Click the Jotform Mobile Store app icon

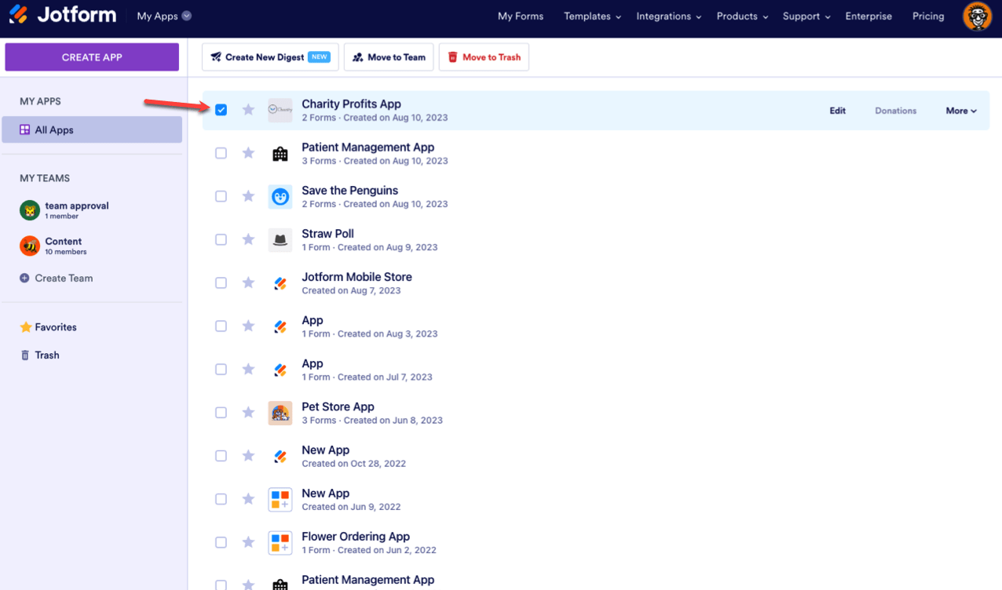click(280, 283)
